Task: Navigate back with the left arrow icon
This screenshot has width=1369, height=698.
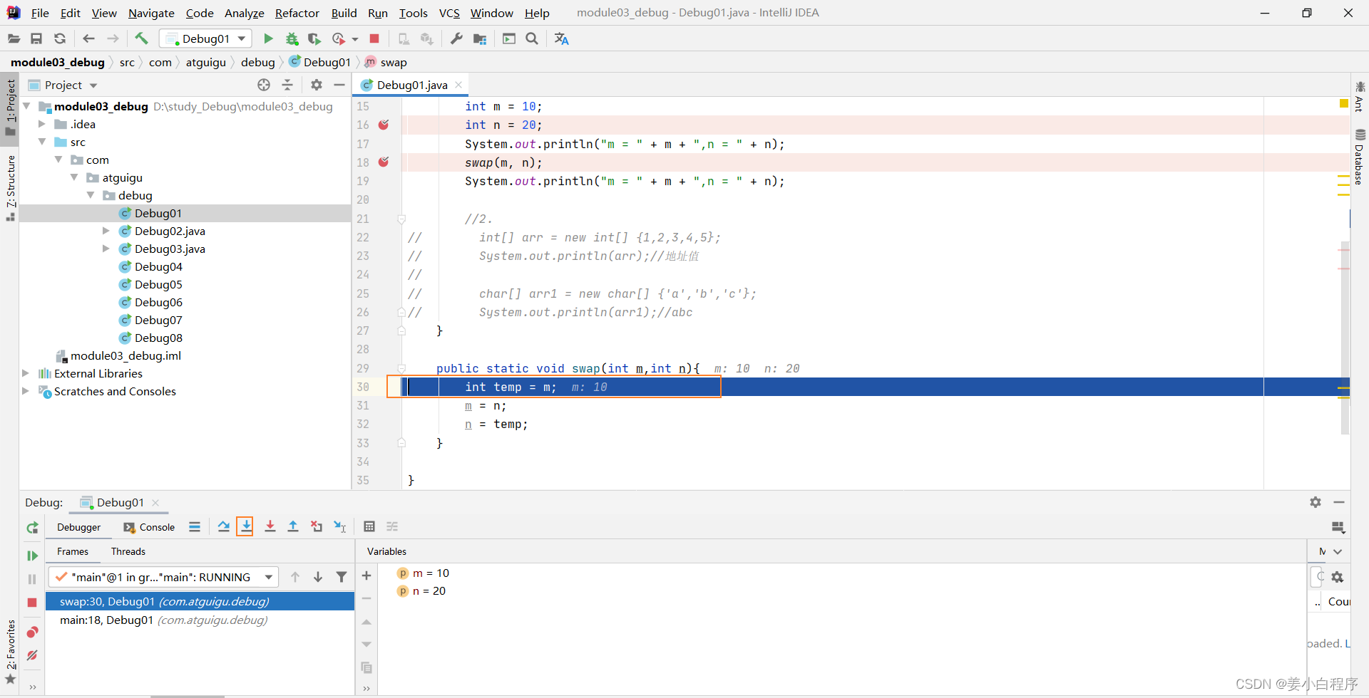Action: pos(88,38)
